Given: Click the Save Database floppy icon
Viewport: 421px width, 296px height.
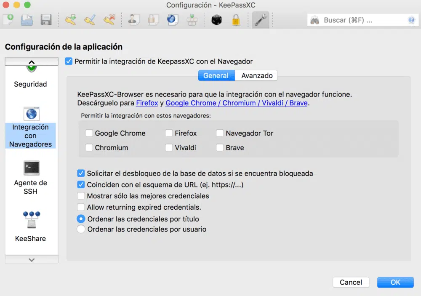Looking at the screenshot, I should (x=46, y=20).
